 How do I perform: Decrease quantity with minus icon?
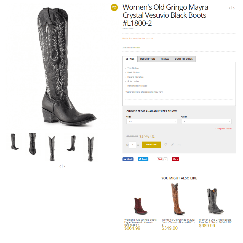pyautogui.click(x=127, y=145)
